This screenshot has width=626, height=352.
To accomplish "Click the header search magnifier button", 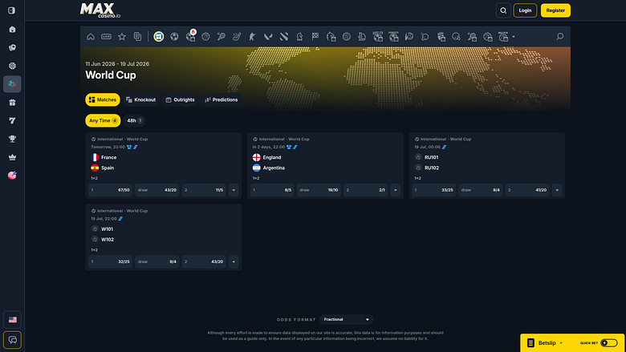I will [x=503, y=10].
